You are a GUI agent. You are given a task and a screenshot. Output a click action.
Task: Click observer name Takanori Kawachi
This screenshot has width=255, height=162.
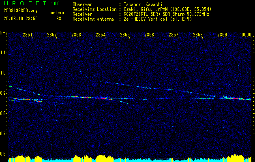(143, 4)
